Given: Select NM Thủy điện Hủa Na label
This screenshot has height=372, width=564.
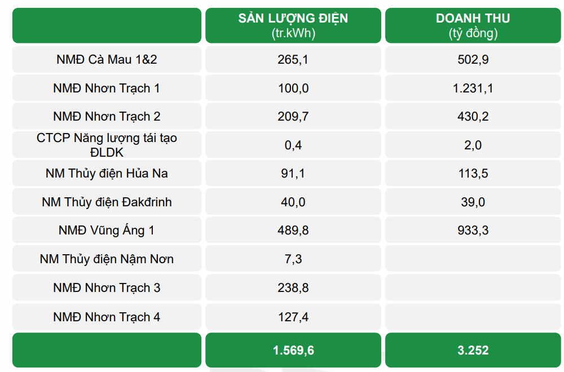Looking at the screenshot, I should pos(107,174).
